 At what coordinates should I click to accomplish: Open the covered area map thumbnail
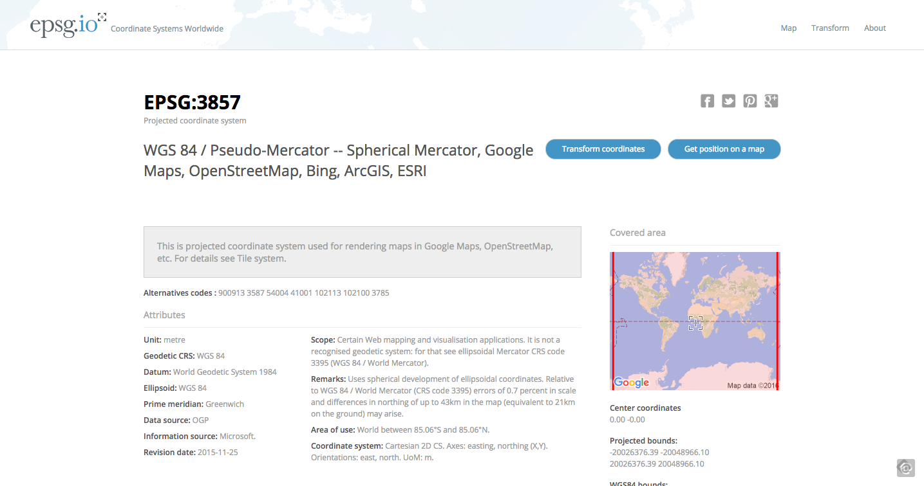[695, 321]
